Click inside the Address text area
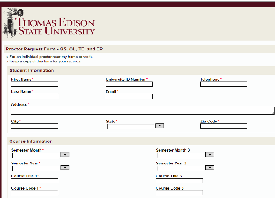275x198 pixels. pos(142,110)
